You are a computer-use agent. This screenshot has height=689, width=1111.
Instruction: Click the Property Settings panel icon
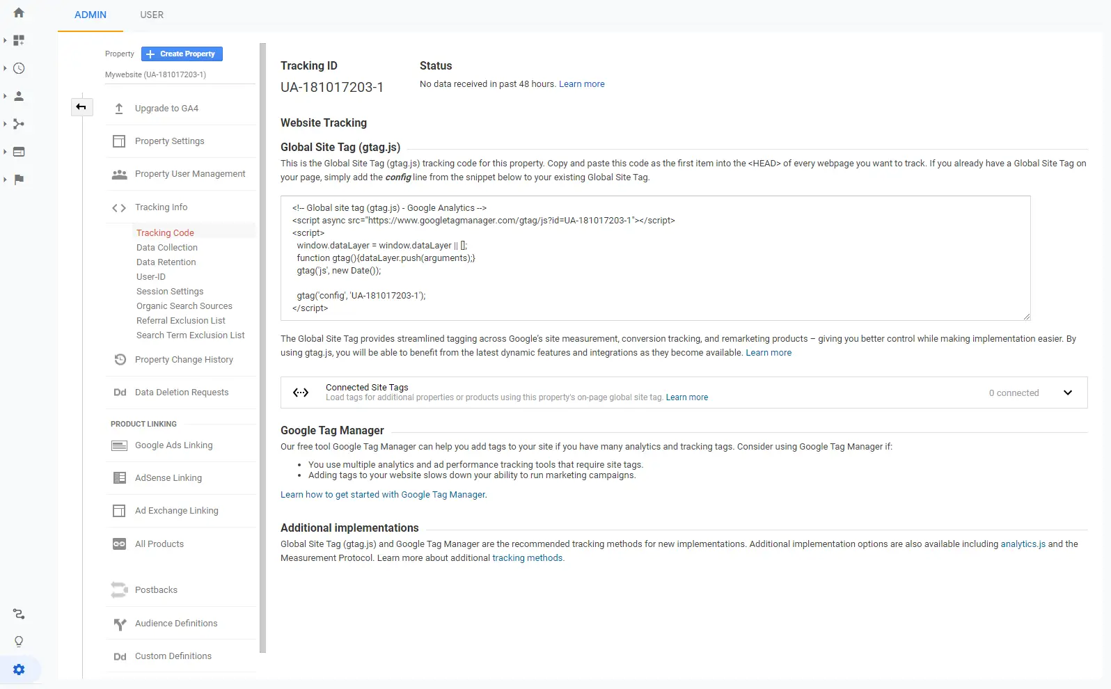[x=119, y=141]
